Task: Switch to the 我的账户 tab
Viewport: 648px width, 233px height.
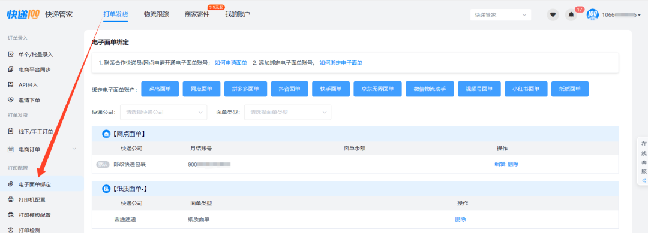Action: click(x=237, y=14)
